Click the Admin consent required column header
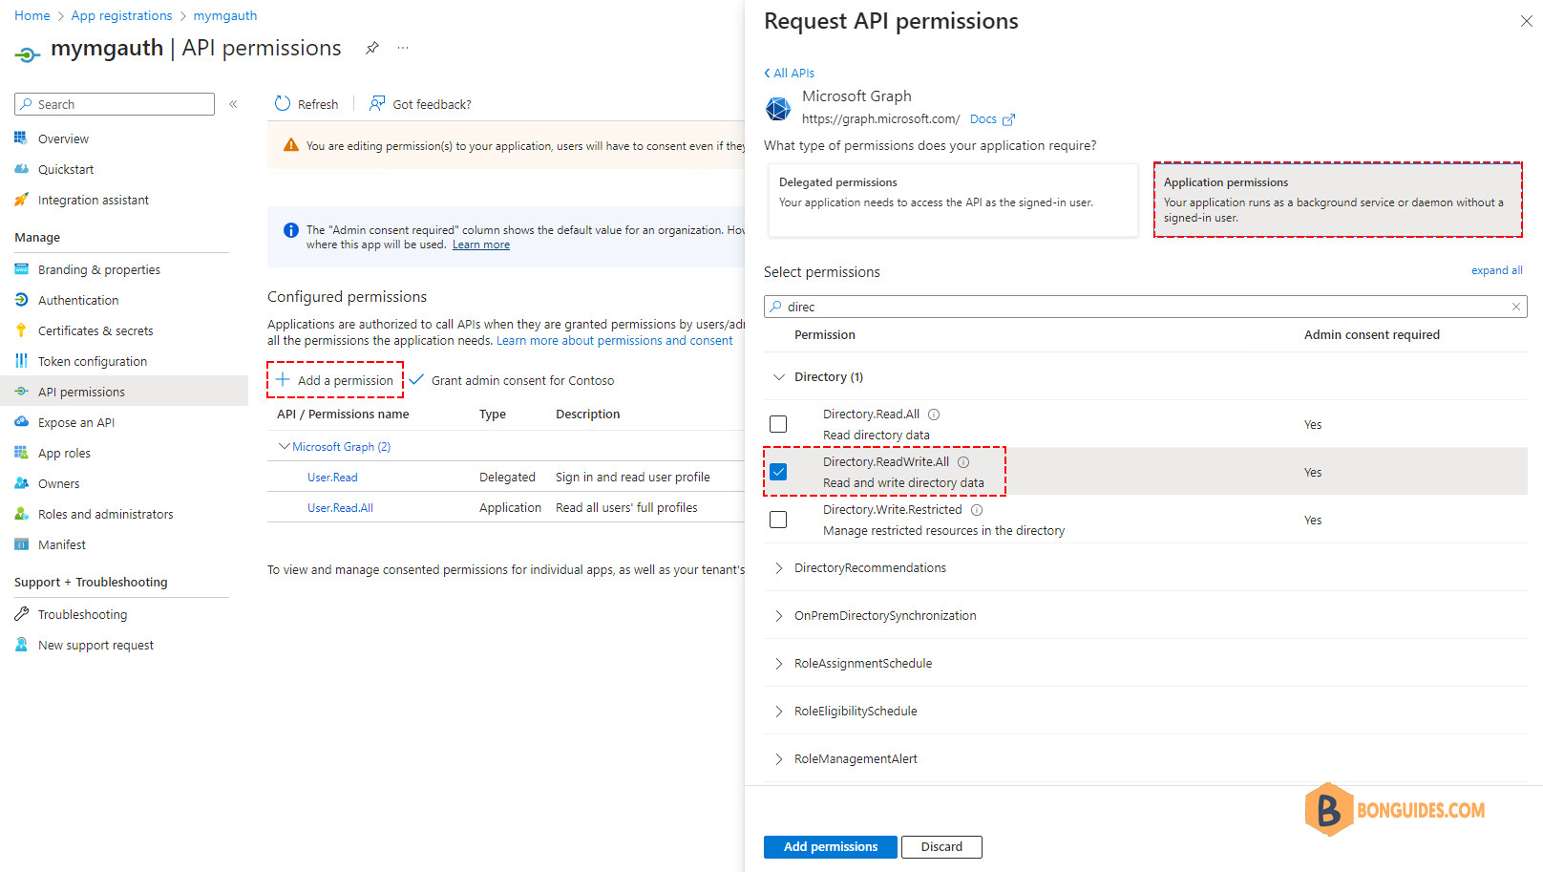Screen dimensions: 1543x872 coord(1372,335)
